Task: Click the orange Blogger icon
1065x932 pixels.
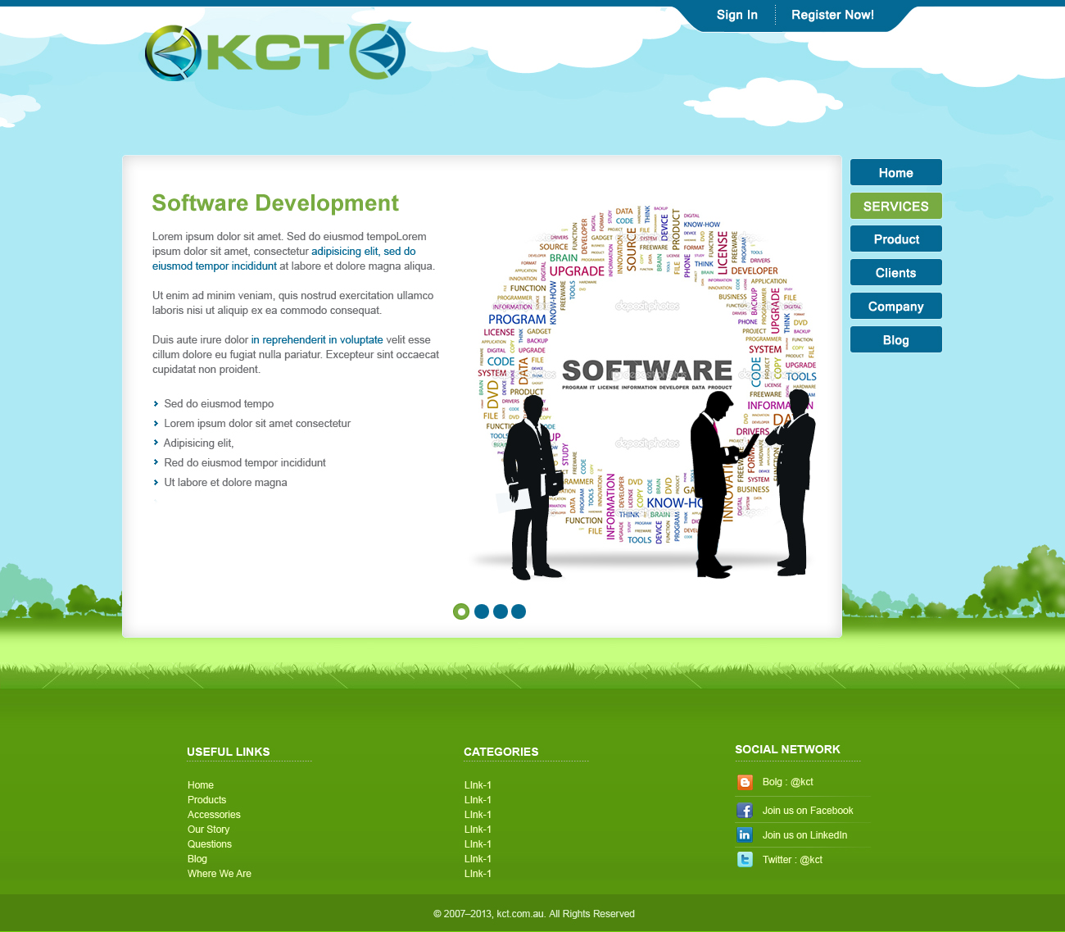Action: coord(745,782)
